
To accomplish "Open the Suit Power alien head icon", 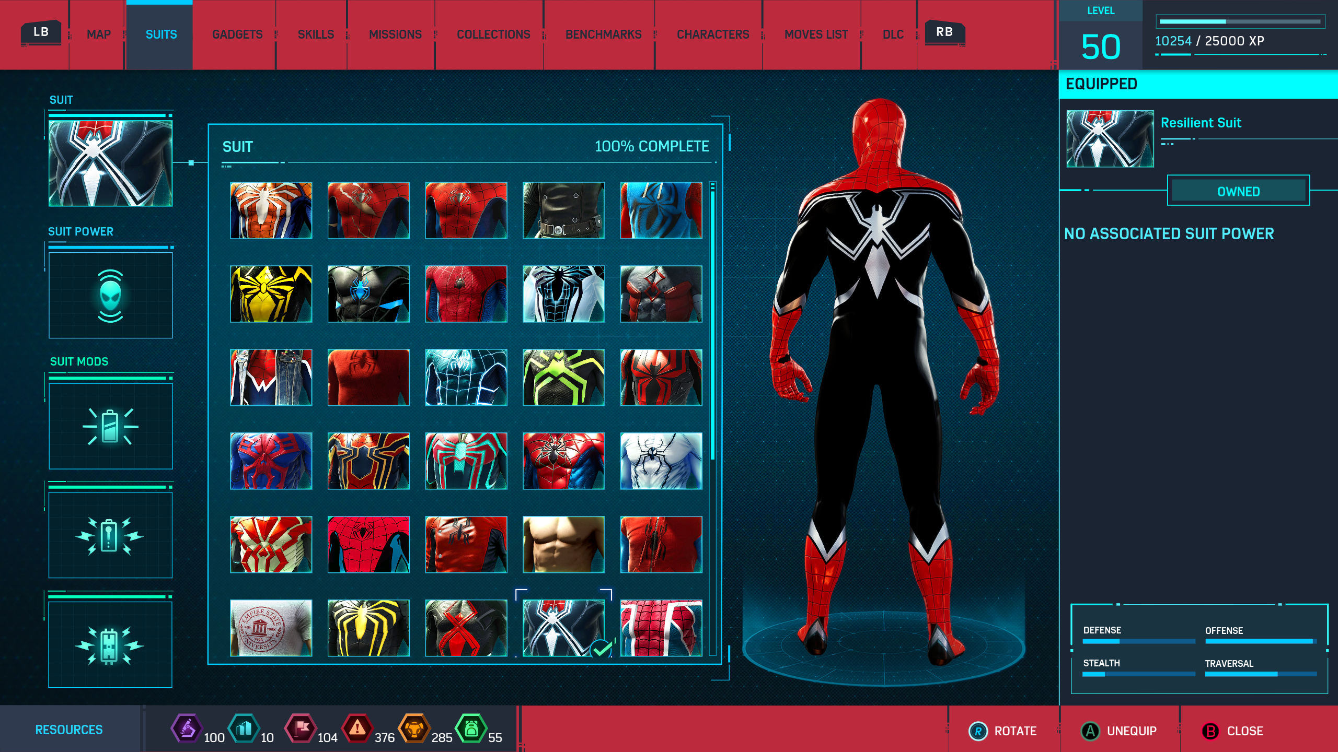I will click(x=110, y=296).
